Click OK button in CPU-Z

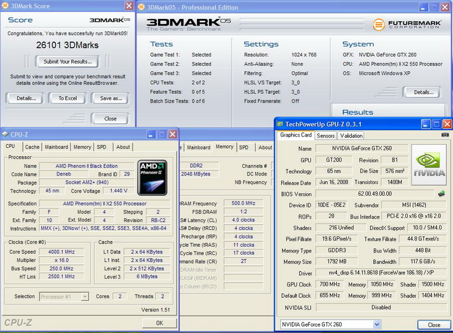tap(159, 323)
